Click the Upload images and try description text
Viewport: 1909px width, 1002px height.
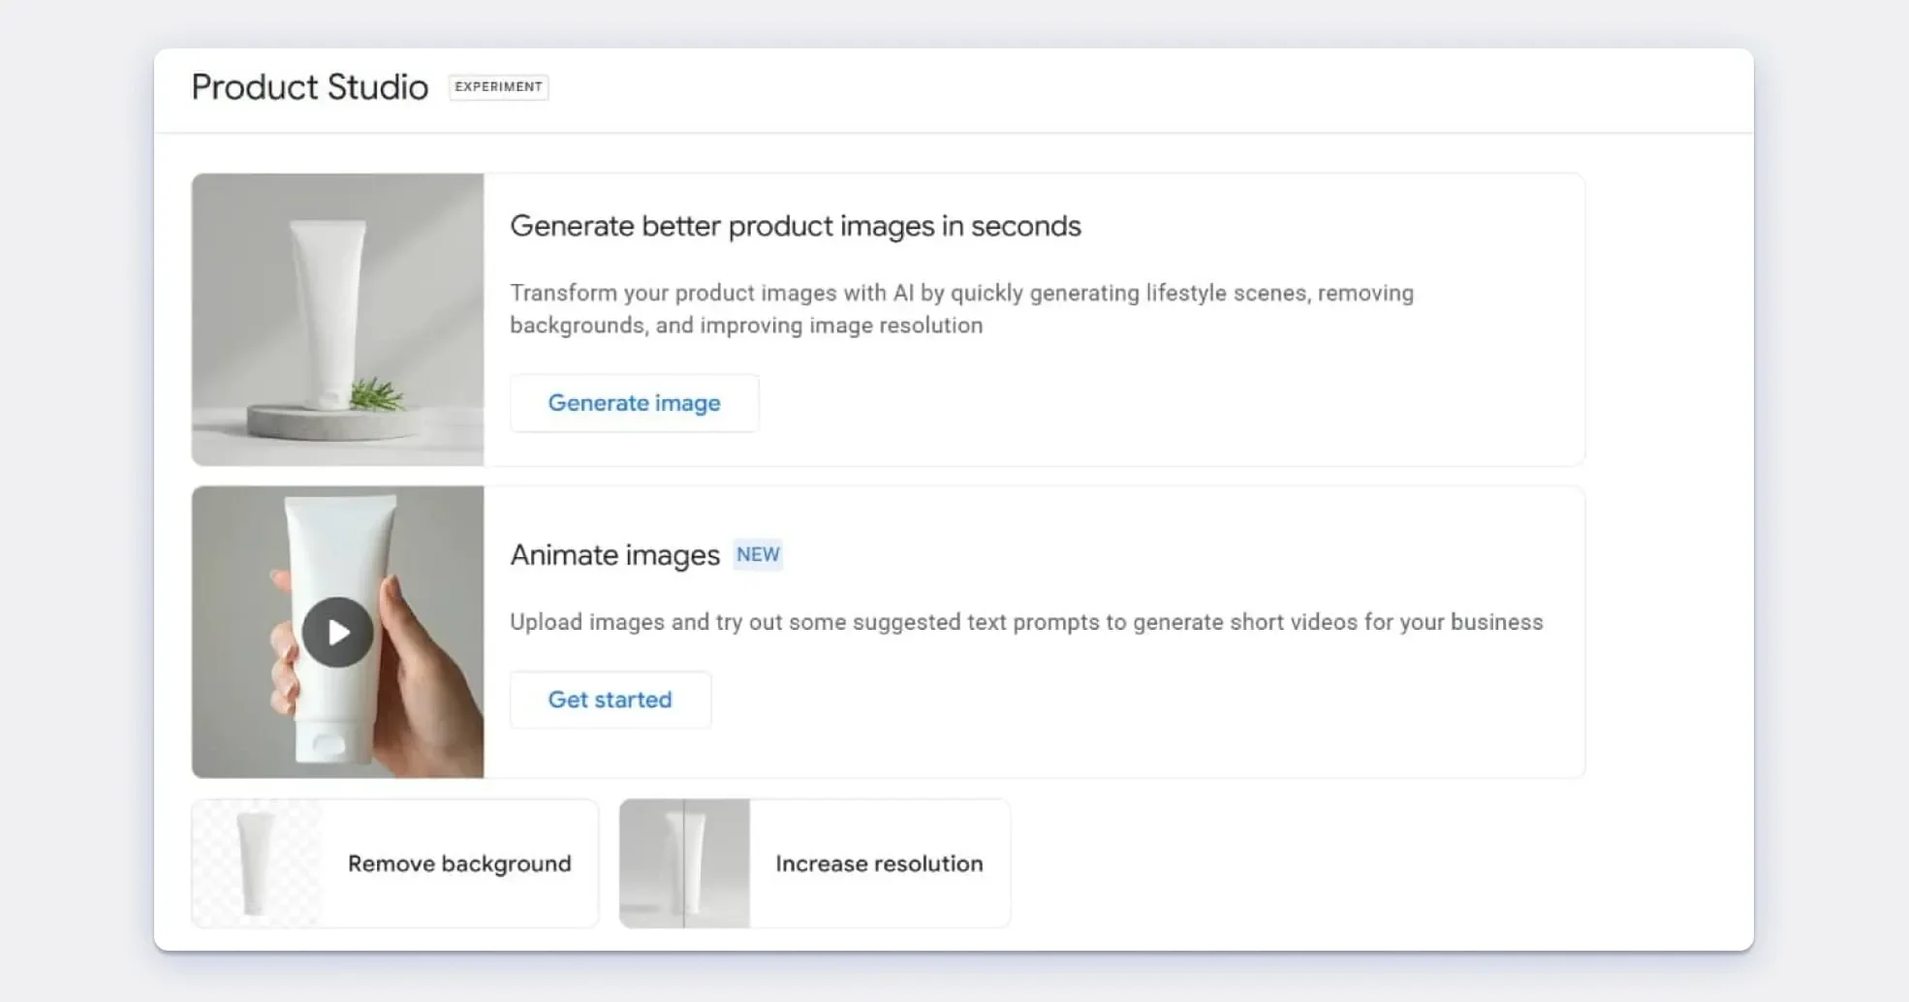[1026, 622]
